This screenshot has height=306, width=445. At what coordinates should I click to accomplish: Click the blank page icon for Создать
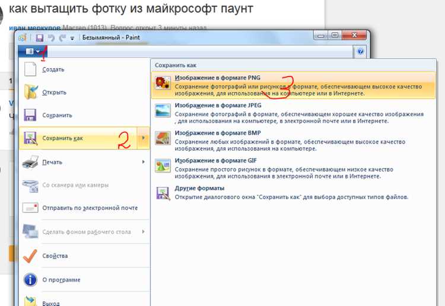30,69
